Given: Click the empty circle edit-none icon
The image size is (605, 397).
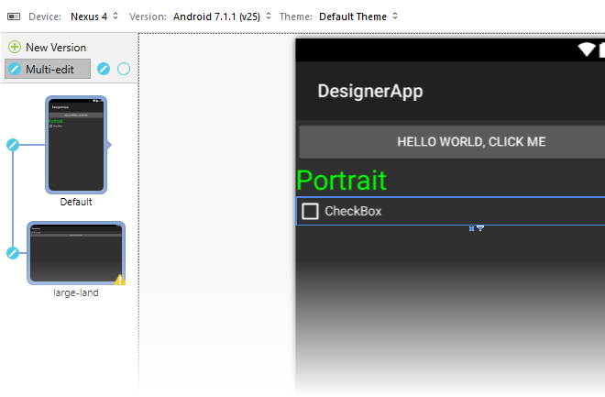Looking at the screenshot, I should [x=124, y=69].
